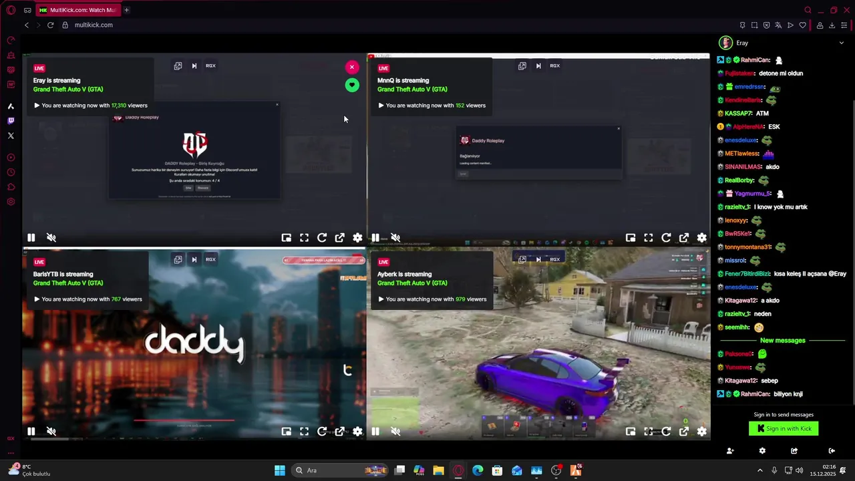
Task: Click share icon below chat
Action: [794, 451]
